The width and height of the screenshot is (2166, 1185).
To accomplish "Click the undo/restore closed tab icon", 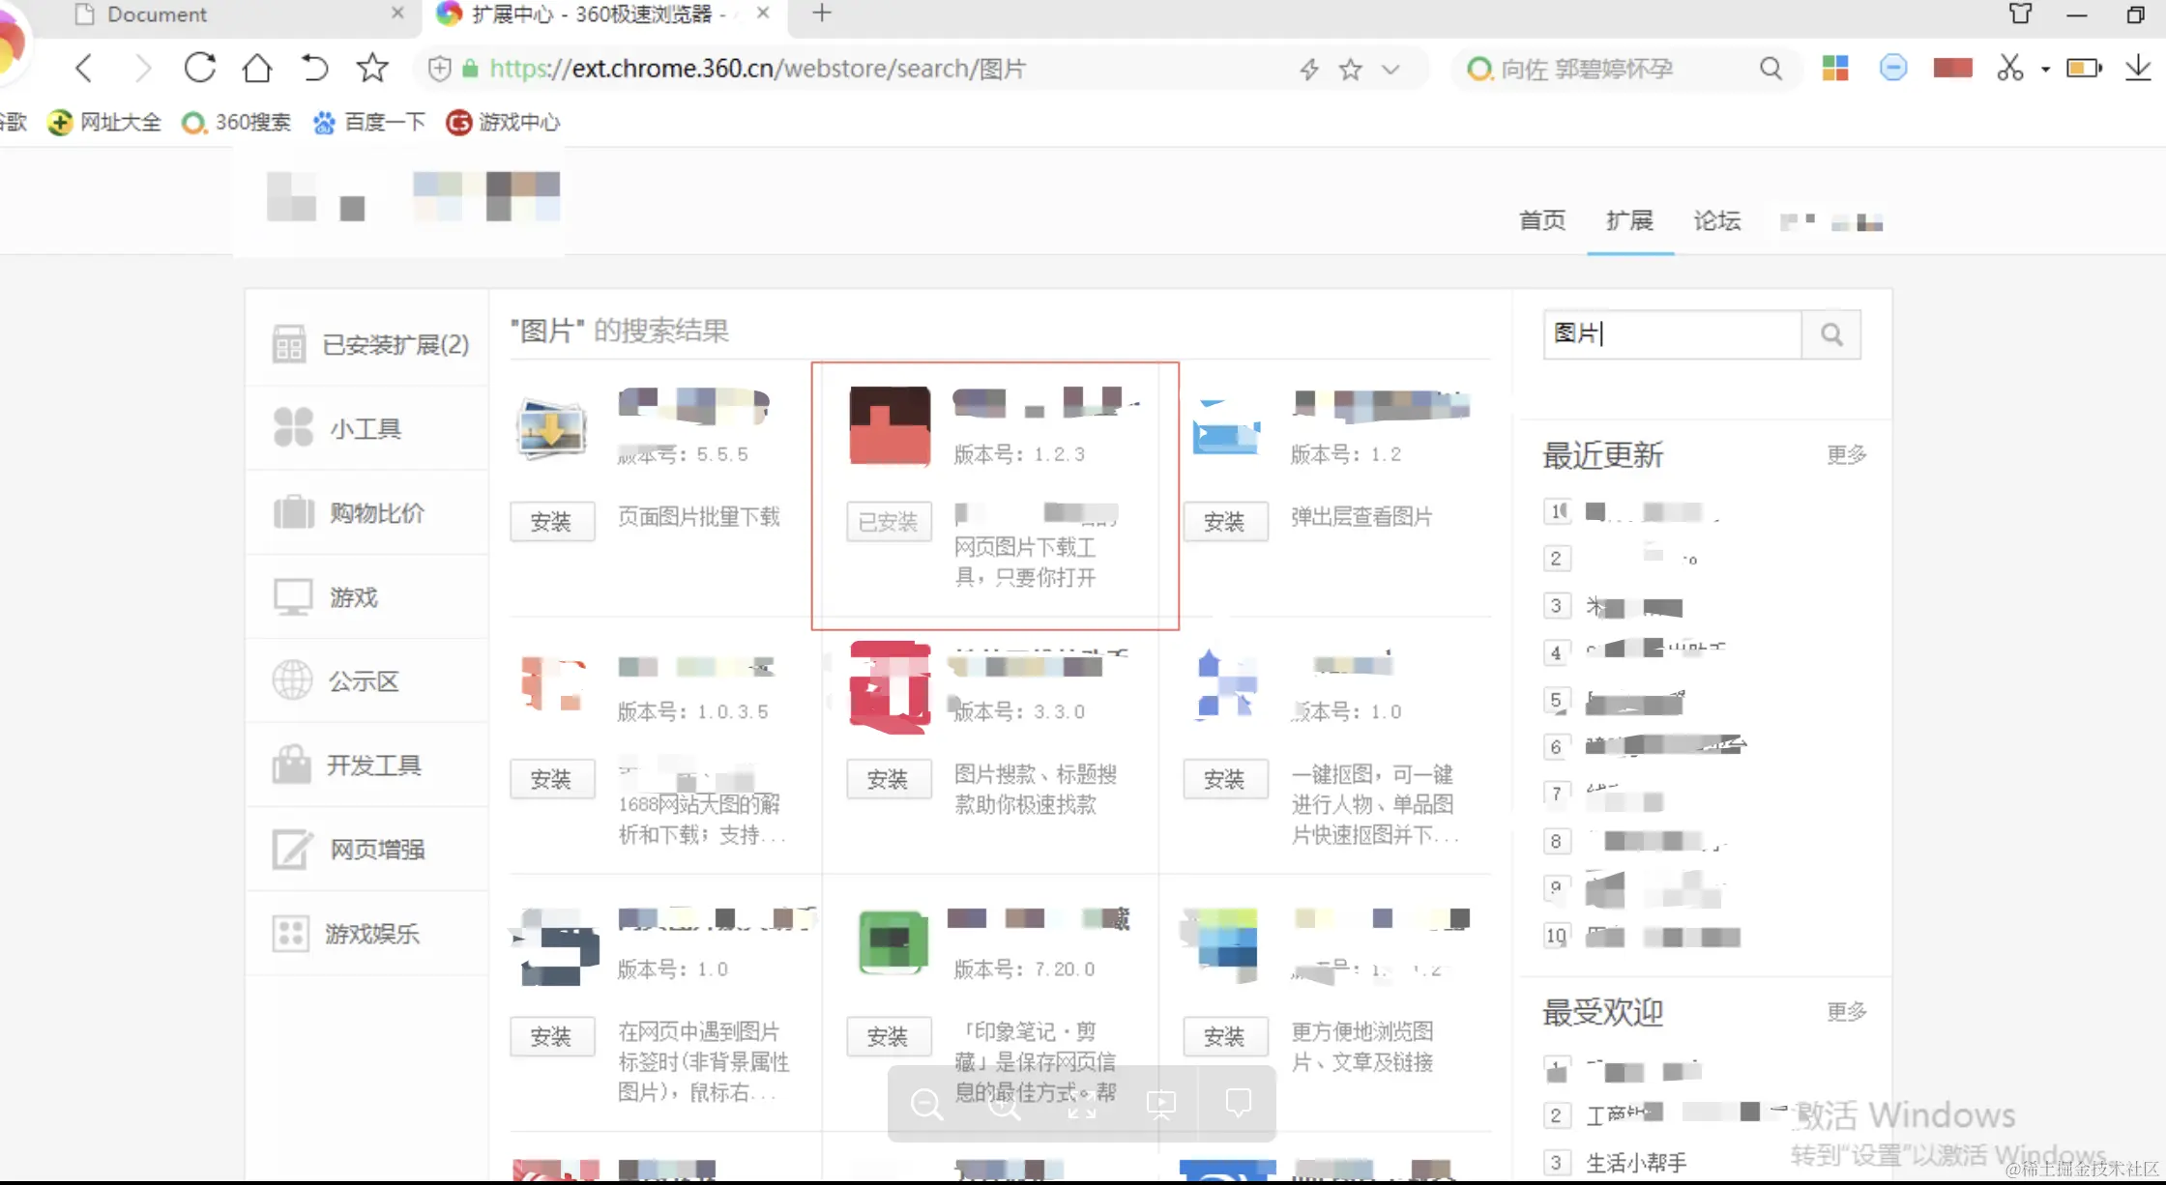I will 314,68.
